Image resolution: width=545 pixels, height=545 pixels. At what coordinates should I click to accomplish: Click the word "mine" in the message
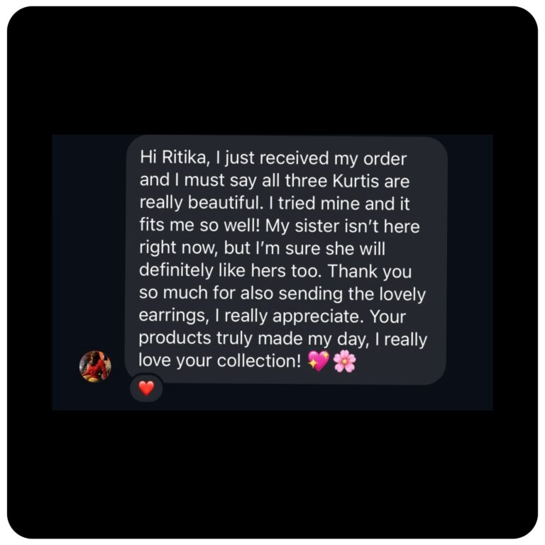tap(340, 204)
